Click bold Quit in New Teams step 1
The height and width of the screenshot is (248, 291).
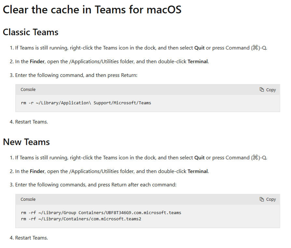(200, 158)
